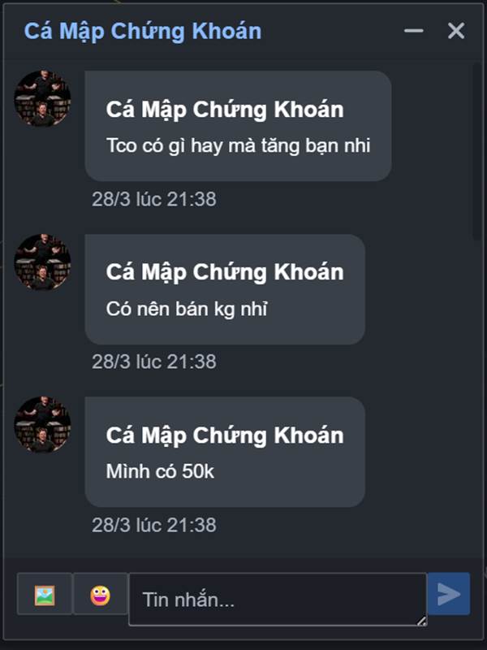Viewport: 487px width, 650px height.
Task: Select the message 'Tco có gì hay mà tăng bạn nhi'
Action: [x=238, y=146]
